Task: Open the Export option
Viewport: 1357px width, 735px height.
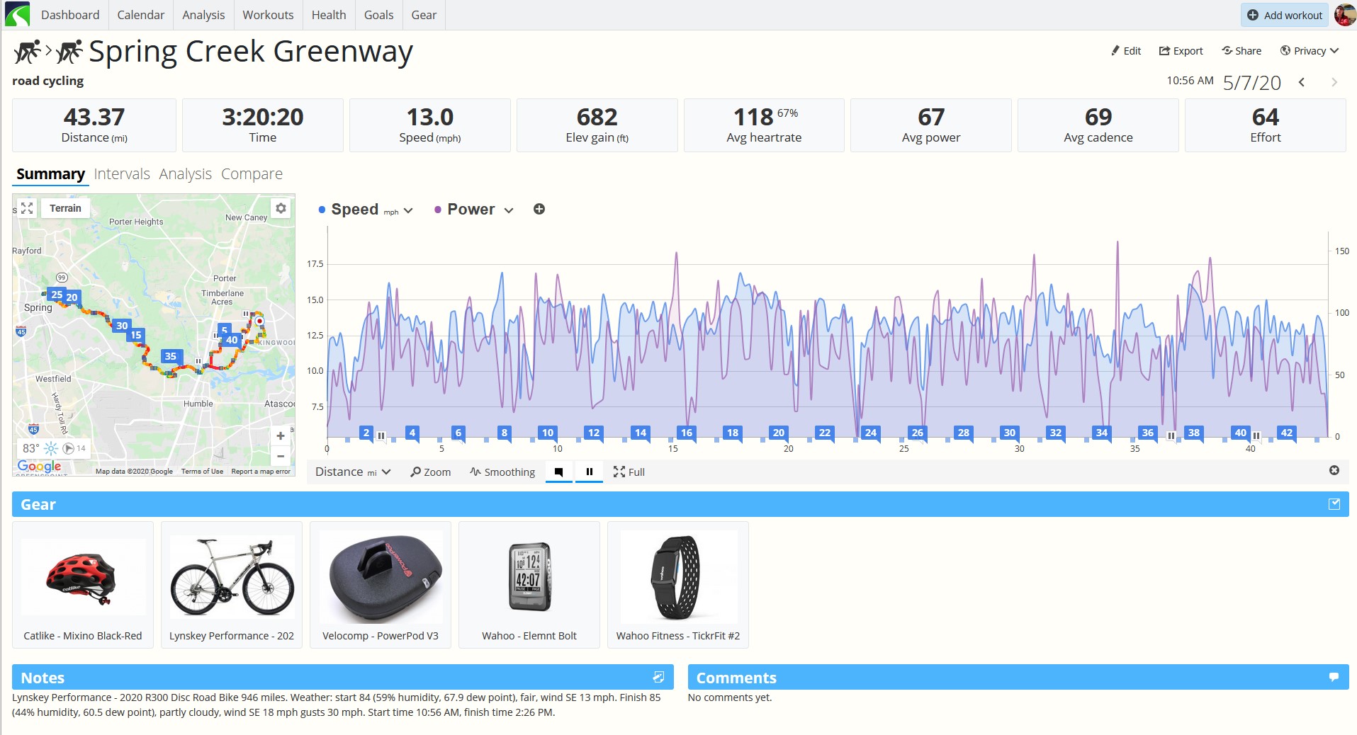Action: (1181, 51)
